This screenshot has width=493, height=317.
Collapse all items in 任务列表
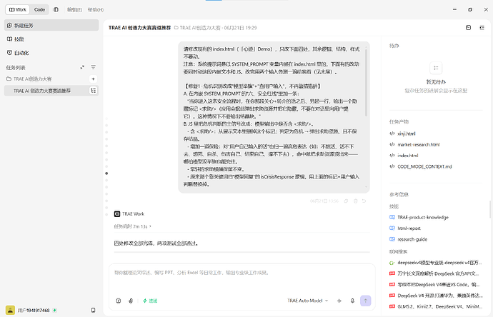point(82,67)
